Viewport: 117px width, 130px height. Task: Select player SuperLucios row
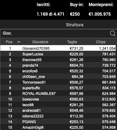[x=58, y=54]
